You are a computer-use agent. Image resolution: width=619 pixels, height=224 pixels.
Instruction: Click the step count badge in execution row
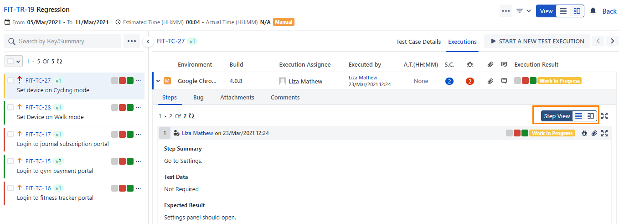449,81
